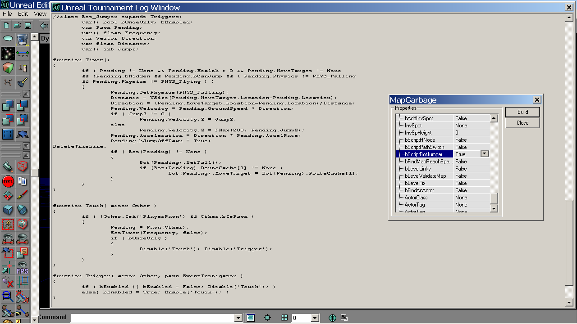
Task: Select the bFindAnActor property row
Action: pos(443,190)
